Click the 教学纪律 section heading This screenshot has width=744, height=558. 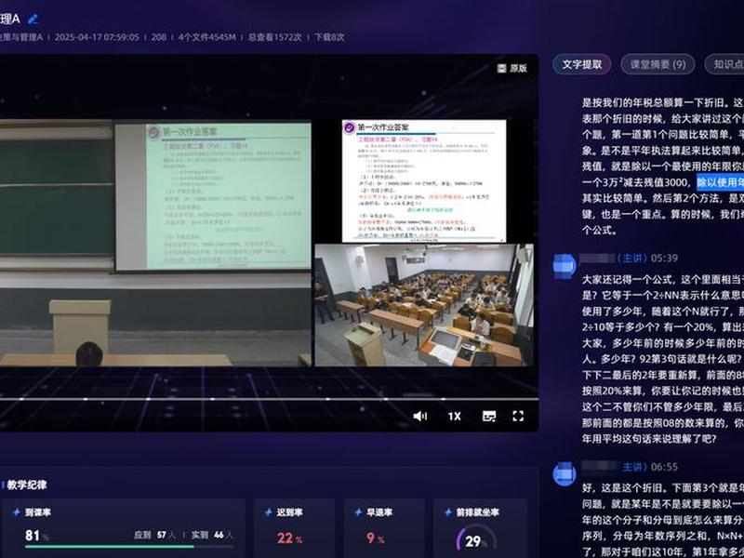tap(26, 485)
